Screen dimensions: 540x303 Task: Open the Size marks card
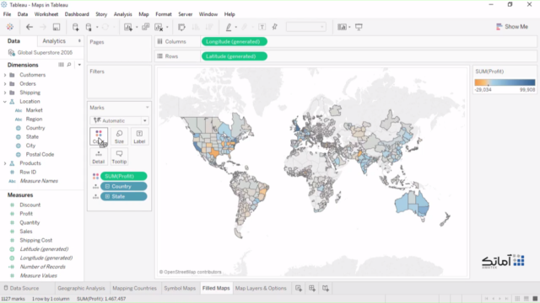[119, 136]
